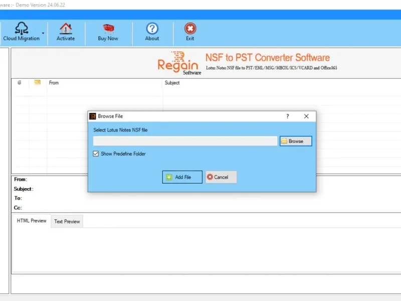Click the NSF file path field
This screenshot has height=301, width=401.
pyautogui.click(x=185, y=141)
